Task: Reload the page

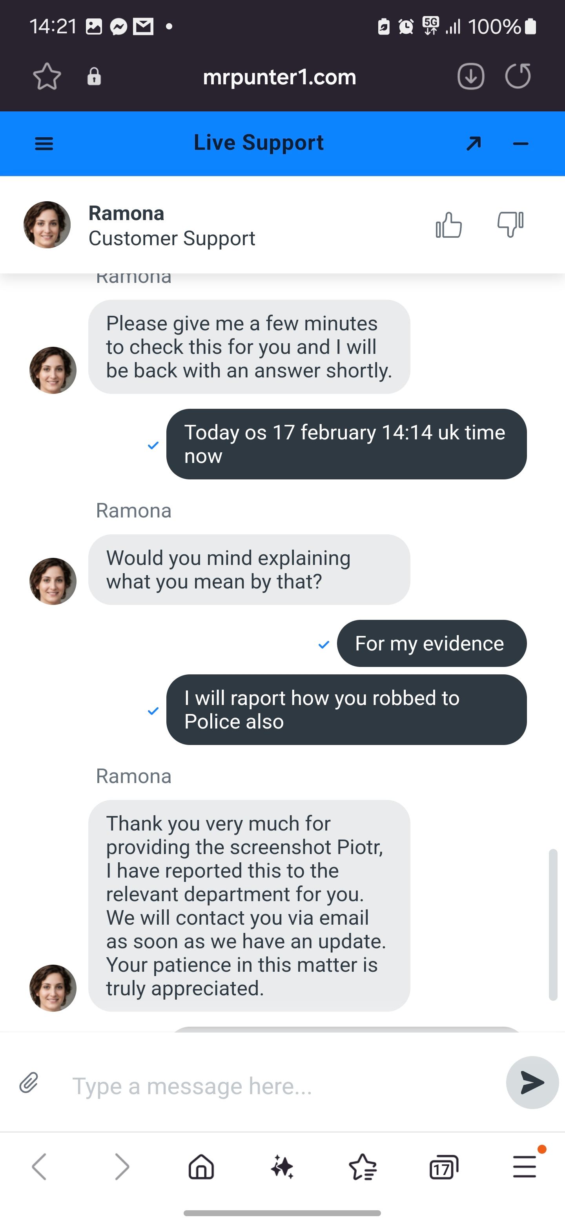Action: (518, 76)
